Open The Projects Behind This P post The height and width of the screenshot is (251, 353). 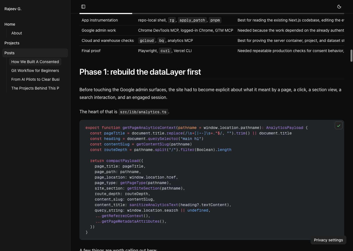point(35,88)
